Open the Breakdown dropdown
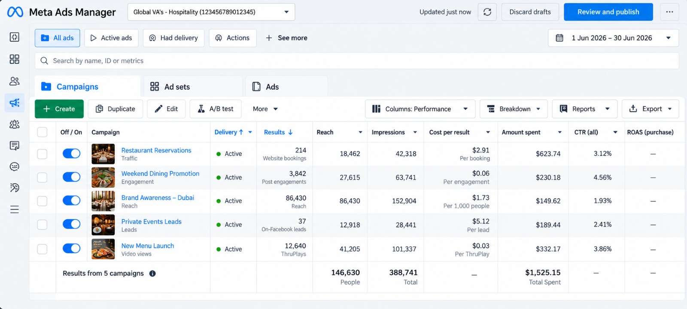Screen dimensions: 687x309 514,109
